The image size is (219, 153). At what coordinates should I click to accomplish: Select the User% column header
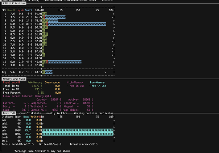[x=11, y=10]
